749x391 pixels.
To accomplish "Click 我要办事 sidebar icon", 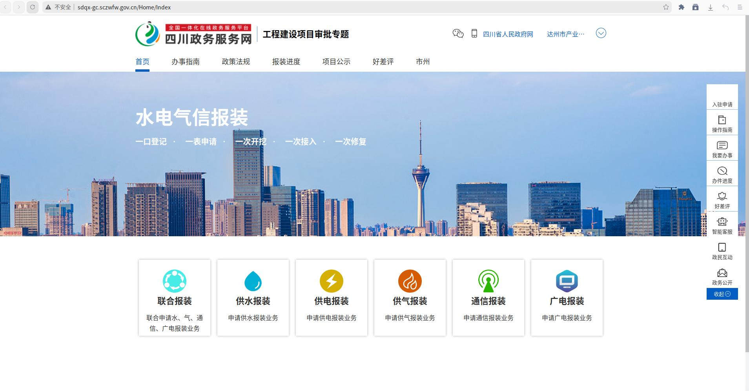I will coord(722,146).
